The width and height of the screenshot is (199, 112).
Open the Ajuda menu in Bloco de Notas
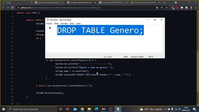(78, 24)
